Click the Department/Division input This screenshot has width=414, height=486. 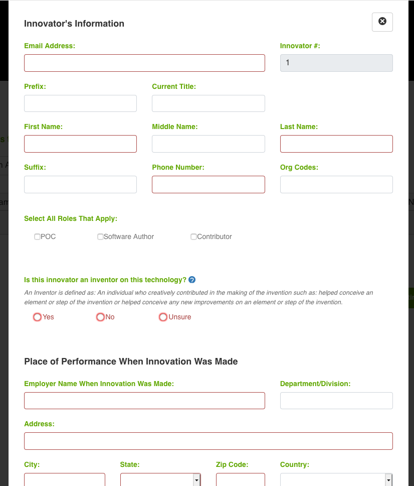click(336, 401)
